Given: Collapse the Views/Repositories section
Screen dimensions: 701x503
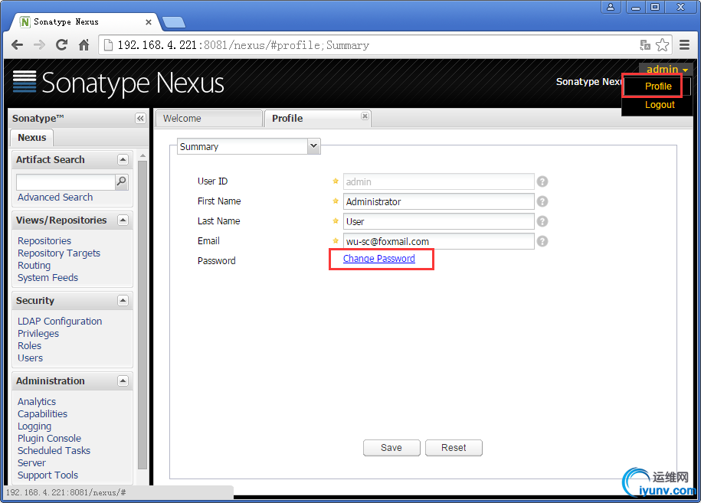Looking at the screenshot, I should point(123,220).
